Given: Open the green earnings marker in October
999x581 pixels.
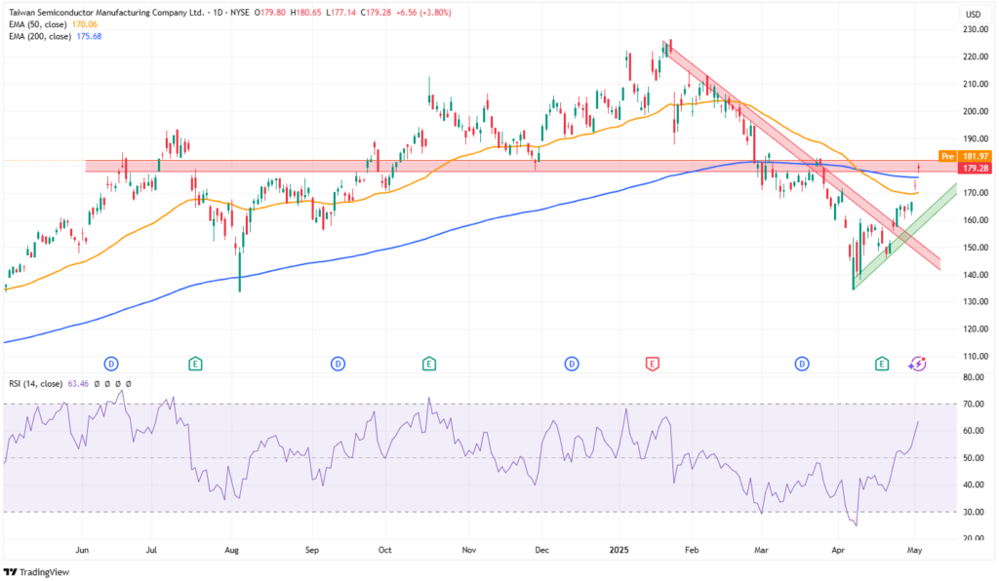Looking at the screenshot, I should 429,364.
